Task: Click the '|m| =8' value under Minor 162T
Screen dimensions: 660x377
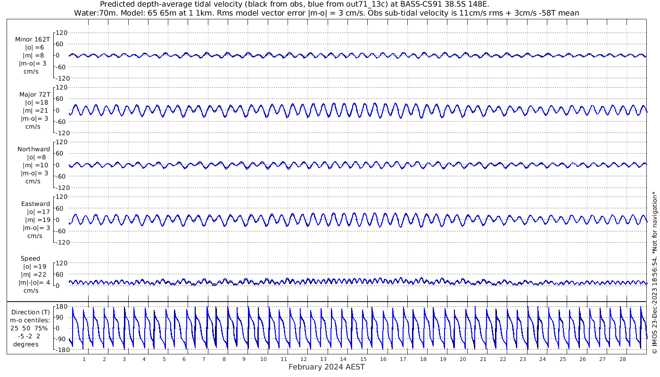Action: (x=33, y=56)
